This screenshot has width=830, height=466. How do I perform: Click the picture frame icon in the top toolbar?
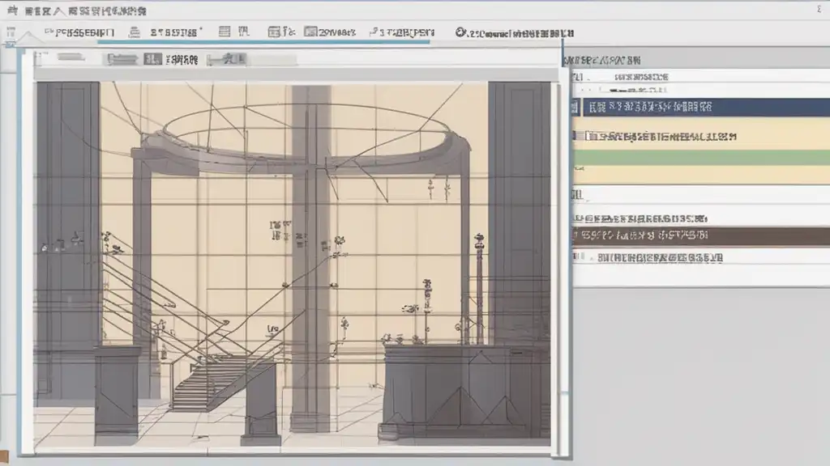[311, 32]
